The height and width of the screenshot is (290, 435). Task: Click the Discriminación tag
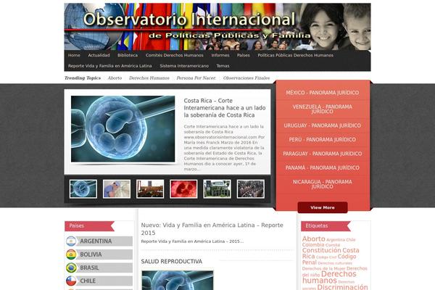coord(342,287)
